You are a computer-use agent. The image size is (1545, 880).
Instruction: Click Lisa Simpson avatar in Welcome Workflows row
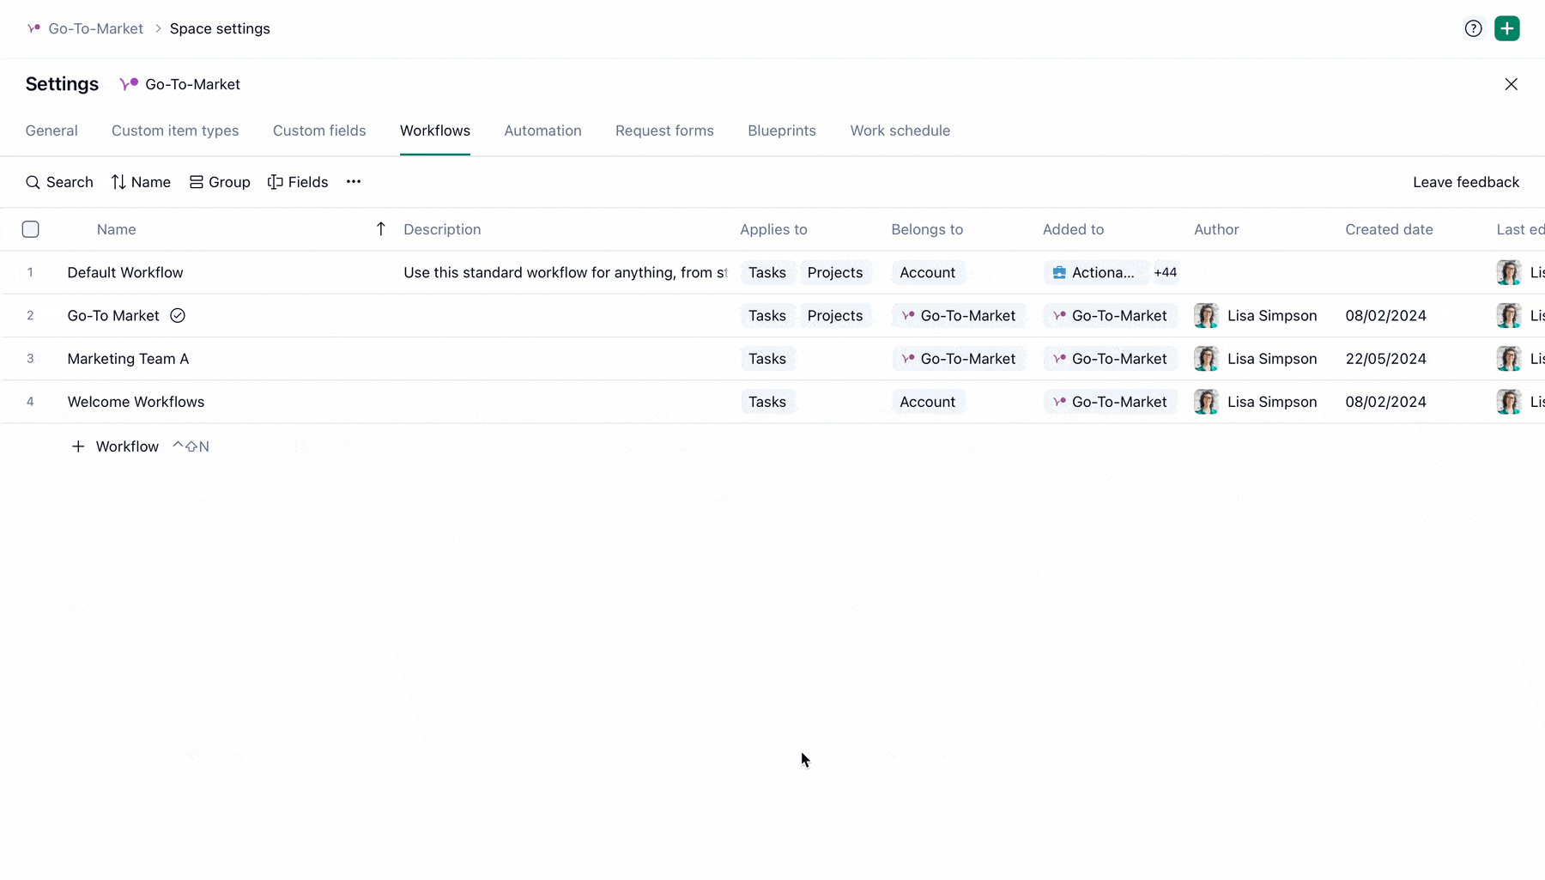[1206, 402]
